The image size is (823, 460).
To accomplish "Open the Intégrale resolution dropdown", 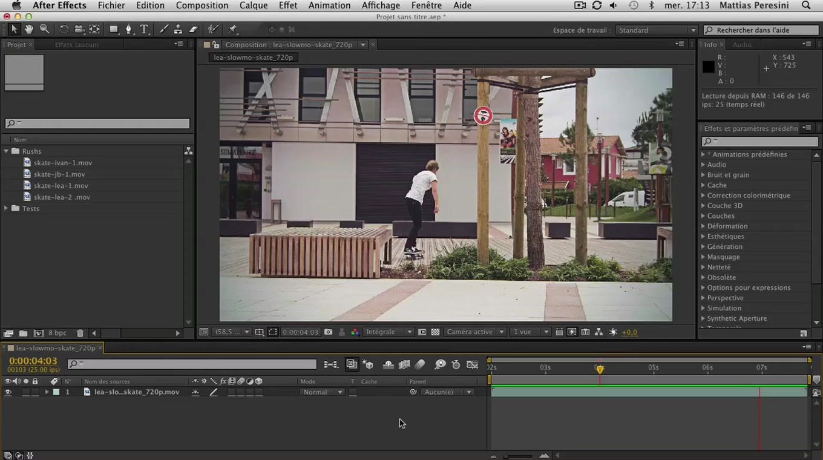I will (x=388, y=332).
